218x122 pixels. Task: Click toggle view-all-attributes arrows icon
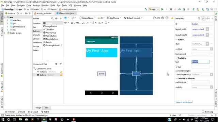203,18
